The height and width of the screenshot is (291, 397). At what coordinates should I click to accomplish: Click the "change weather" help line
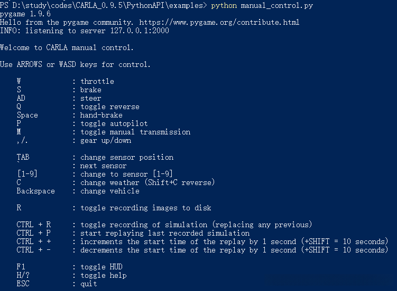[147, 183]
